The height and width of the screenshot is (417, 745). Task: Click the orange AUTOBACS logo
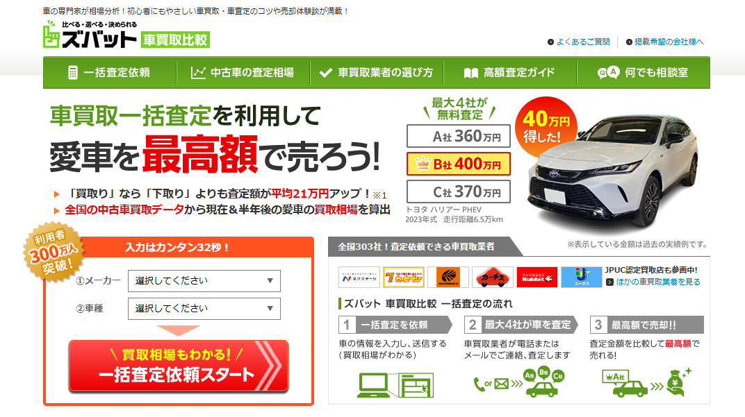448,277
